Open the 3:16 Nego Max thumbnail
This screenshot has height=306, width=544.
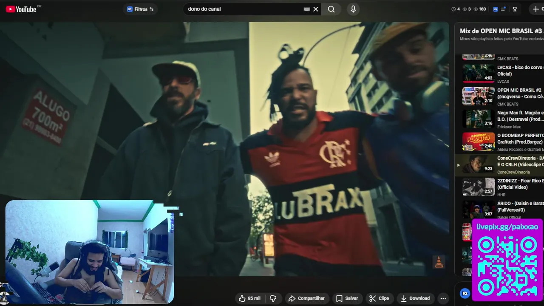(x=479, y=119)
